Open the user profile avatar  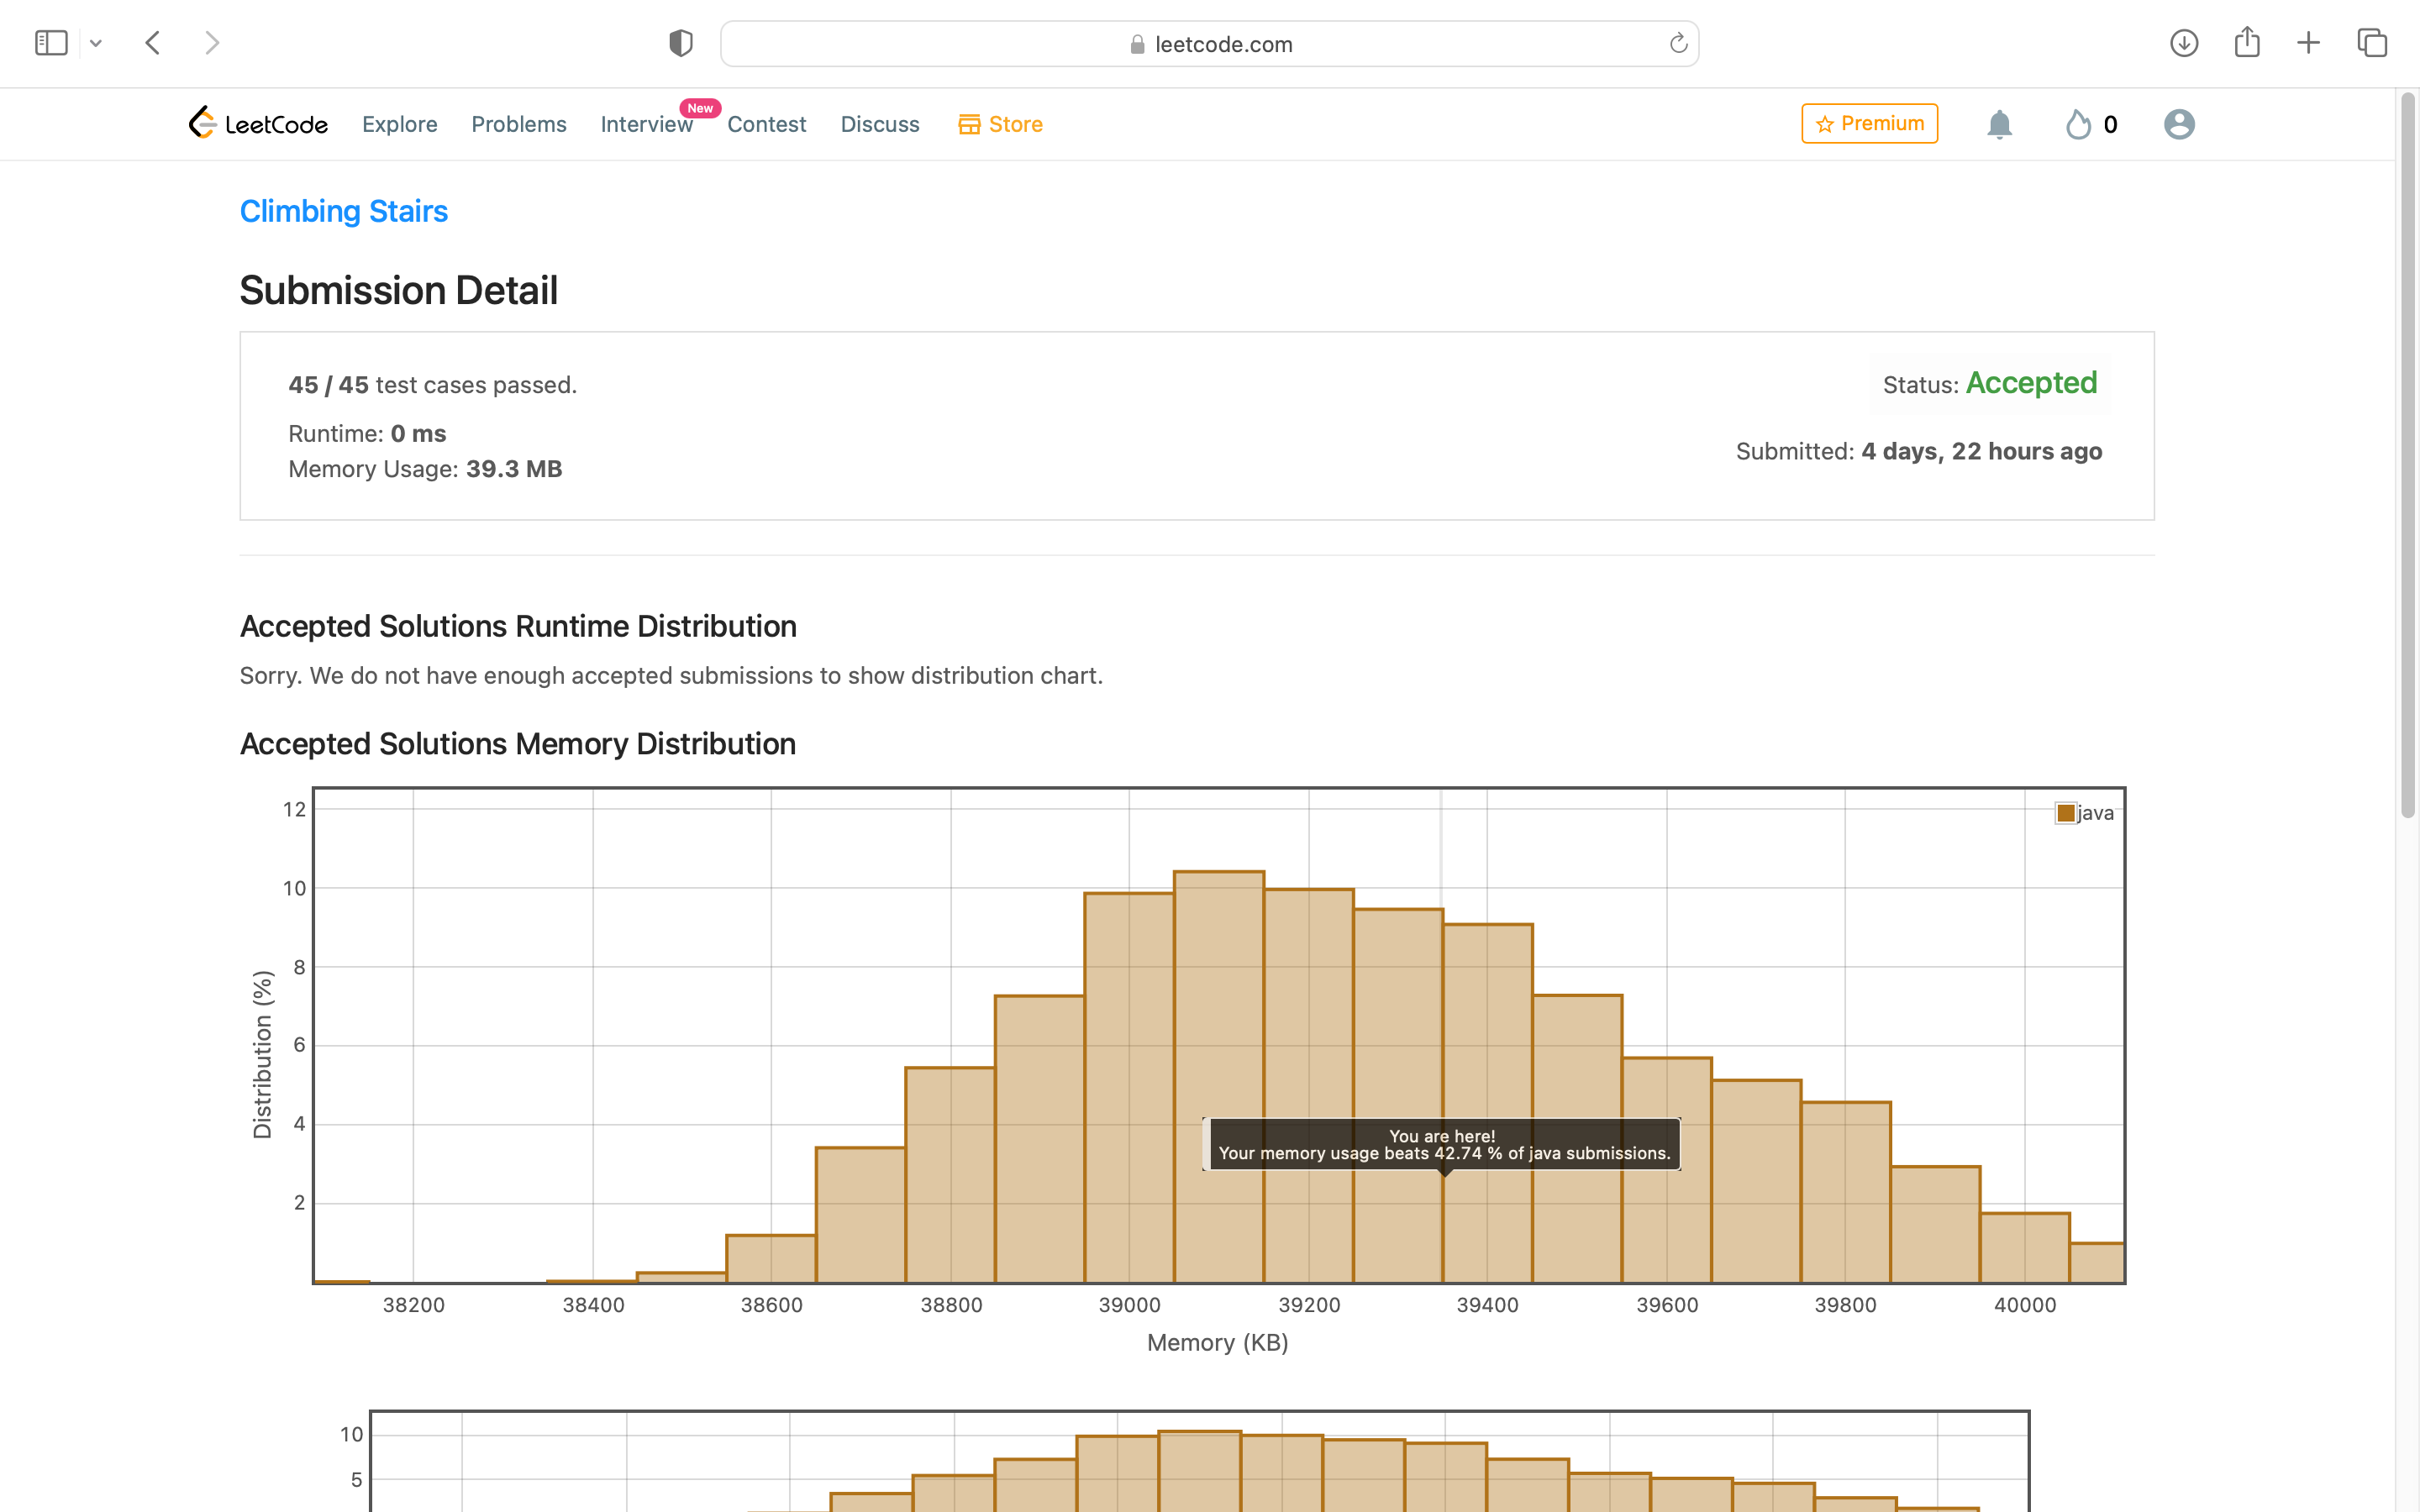click(x=2179, y=124)
